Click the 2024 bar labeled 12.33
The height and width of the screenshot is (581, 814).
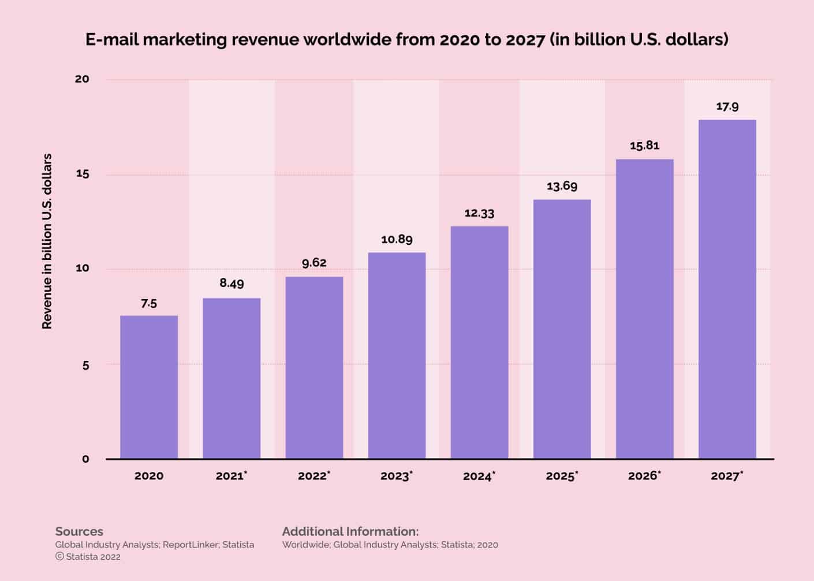[x=479, y=342]
